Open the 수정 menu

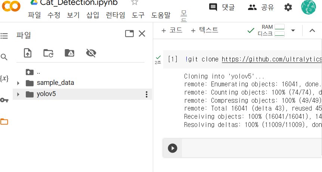54,15
